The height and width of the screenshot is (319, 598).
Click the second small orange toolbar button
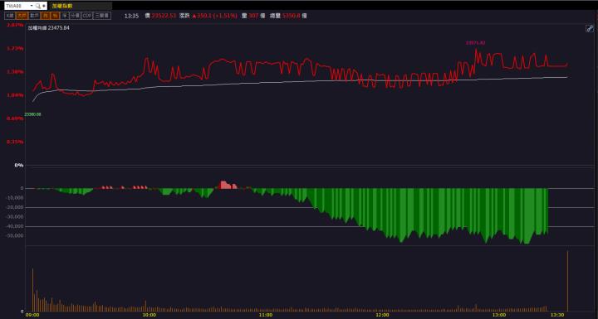click(x=56, y=16)
